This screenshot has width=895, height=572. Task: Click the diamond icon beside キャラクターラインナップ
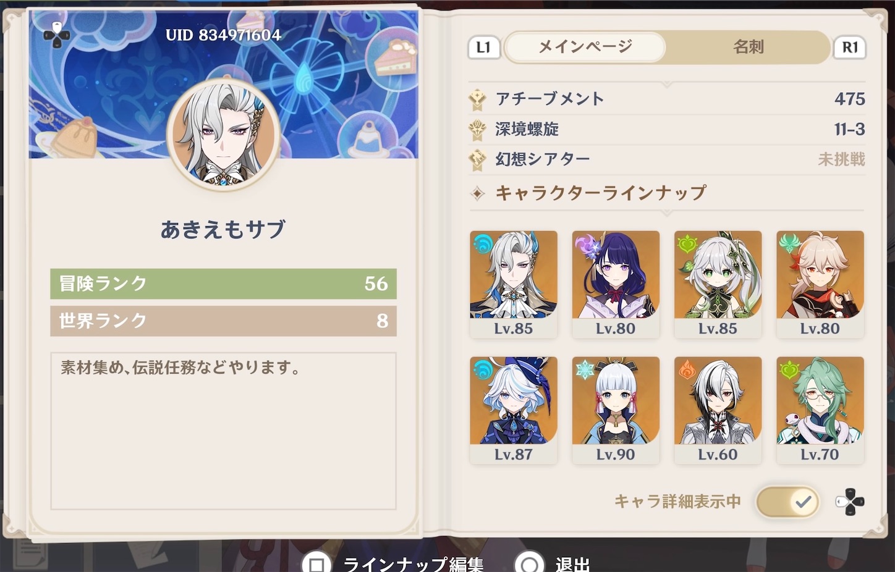pyautogui.click(x=477, y=193)
